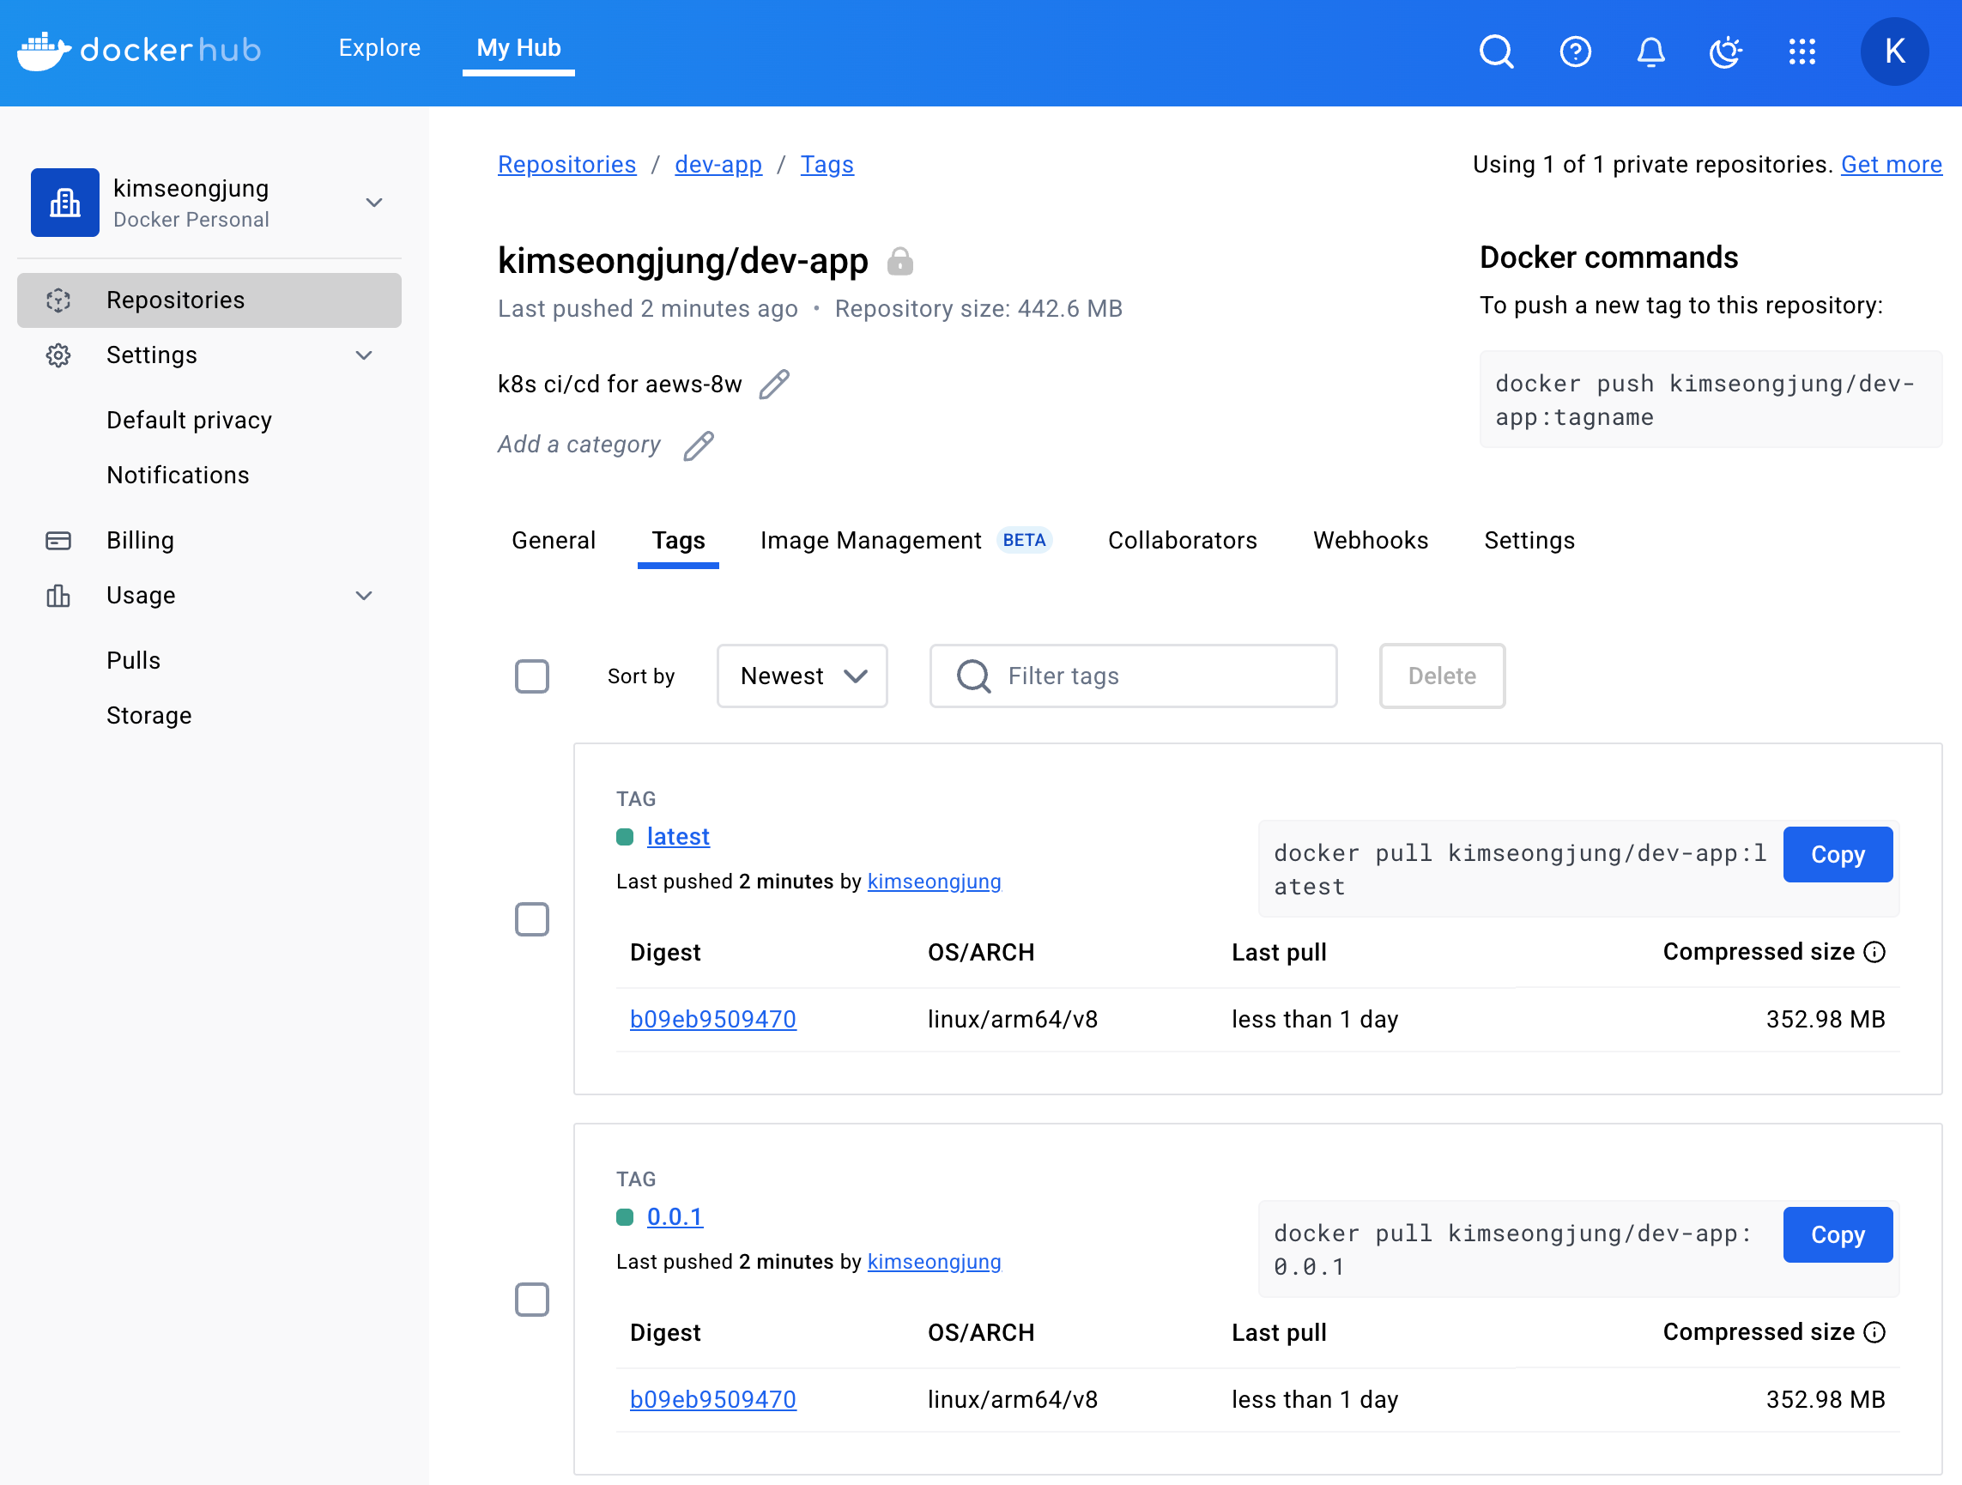Open digest b09eb9509470 under latest tag
This screenshot has width=1962, height=1485.
pos(712,1019)
